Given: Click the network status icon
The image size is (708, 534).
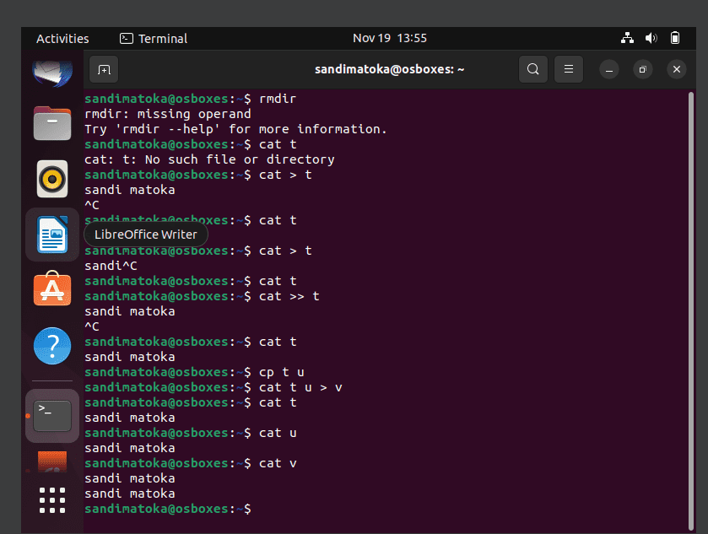Looking at the screenshot, I should (627, 38).
